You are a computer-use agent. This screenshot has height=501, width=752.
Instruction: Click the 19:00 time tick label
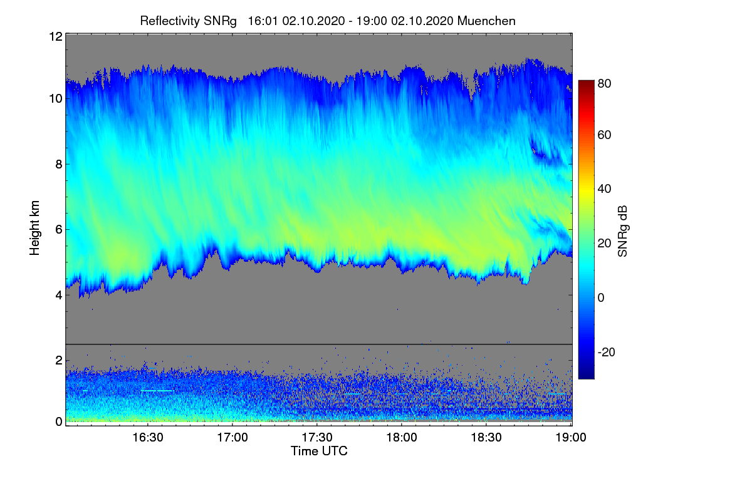click(x=571, y=438)
